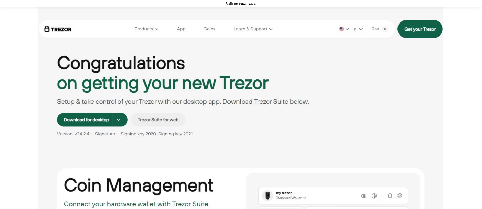
Task: Open the dollar currency dropdown
Action: [358, 29]
